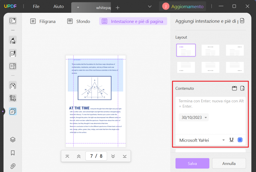Open the Aiuto menu
The width and height of the screenshot is (256, 172).
[58, 7]
